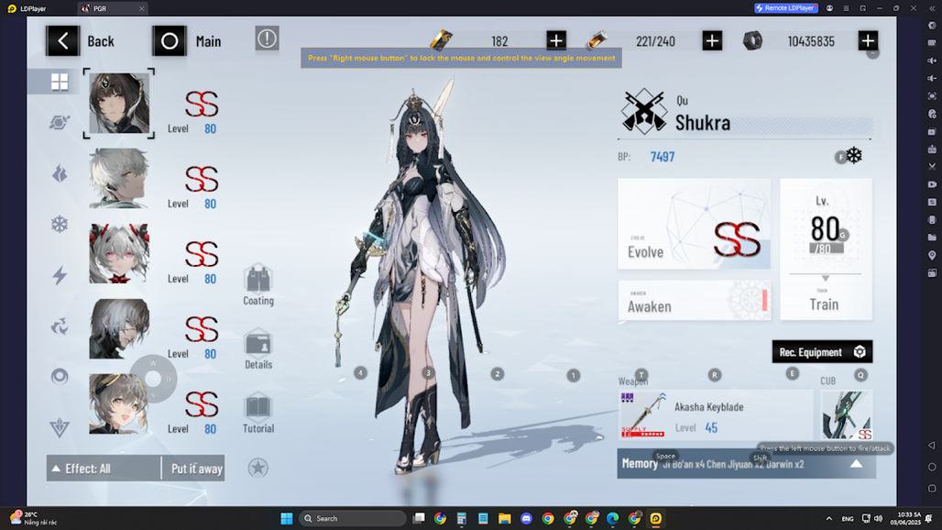Viewport: 942px width, 530px height.
Task: Toggle the star favorite icon
Action: (x=258, y=468)
